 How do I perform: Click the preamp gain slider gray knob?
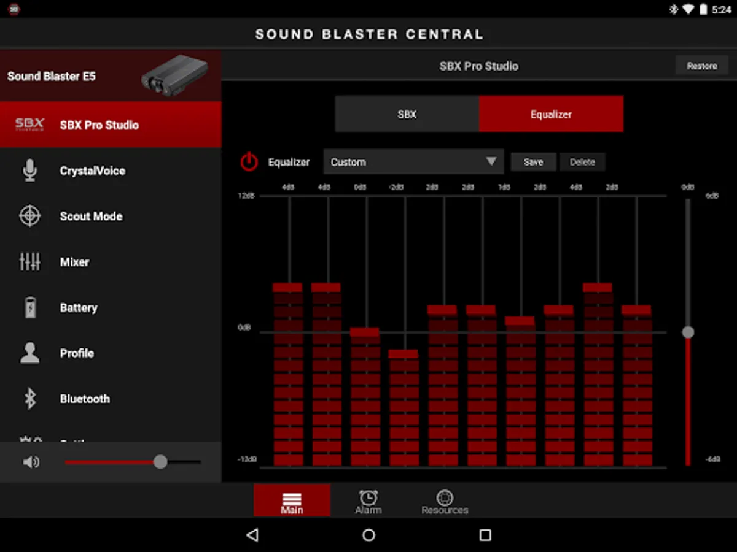point(688,332)
